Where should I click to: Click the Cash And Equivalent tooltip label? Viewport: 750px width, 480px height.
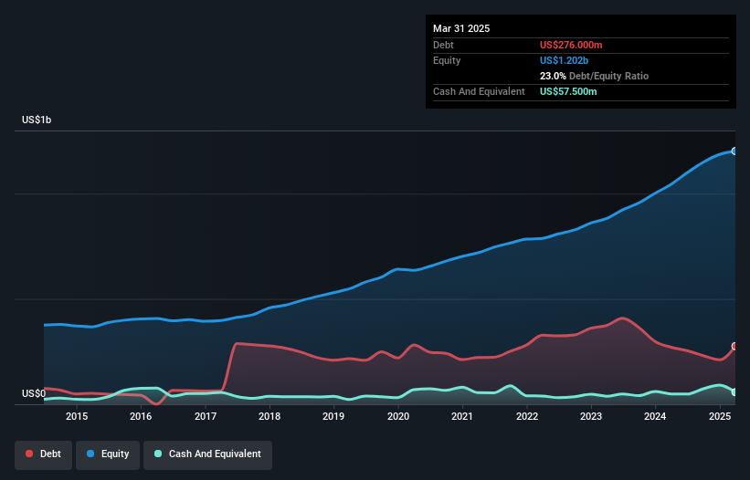tap(479, 91)
